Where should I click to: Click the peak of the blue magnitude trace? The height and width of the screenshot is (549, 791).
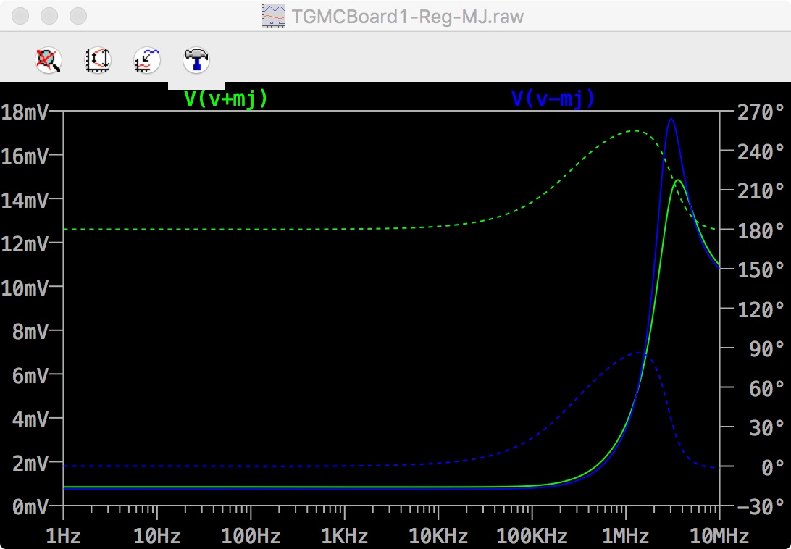click(x=671, y=120)
